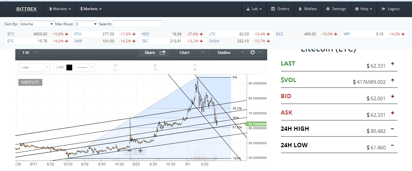Screen dimensions: 412x171
Task: Zoom in the chart with plus icon
Action: [x=140, y=151]
